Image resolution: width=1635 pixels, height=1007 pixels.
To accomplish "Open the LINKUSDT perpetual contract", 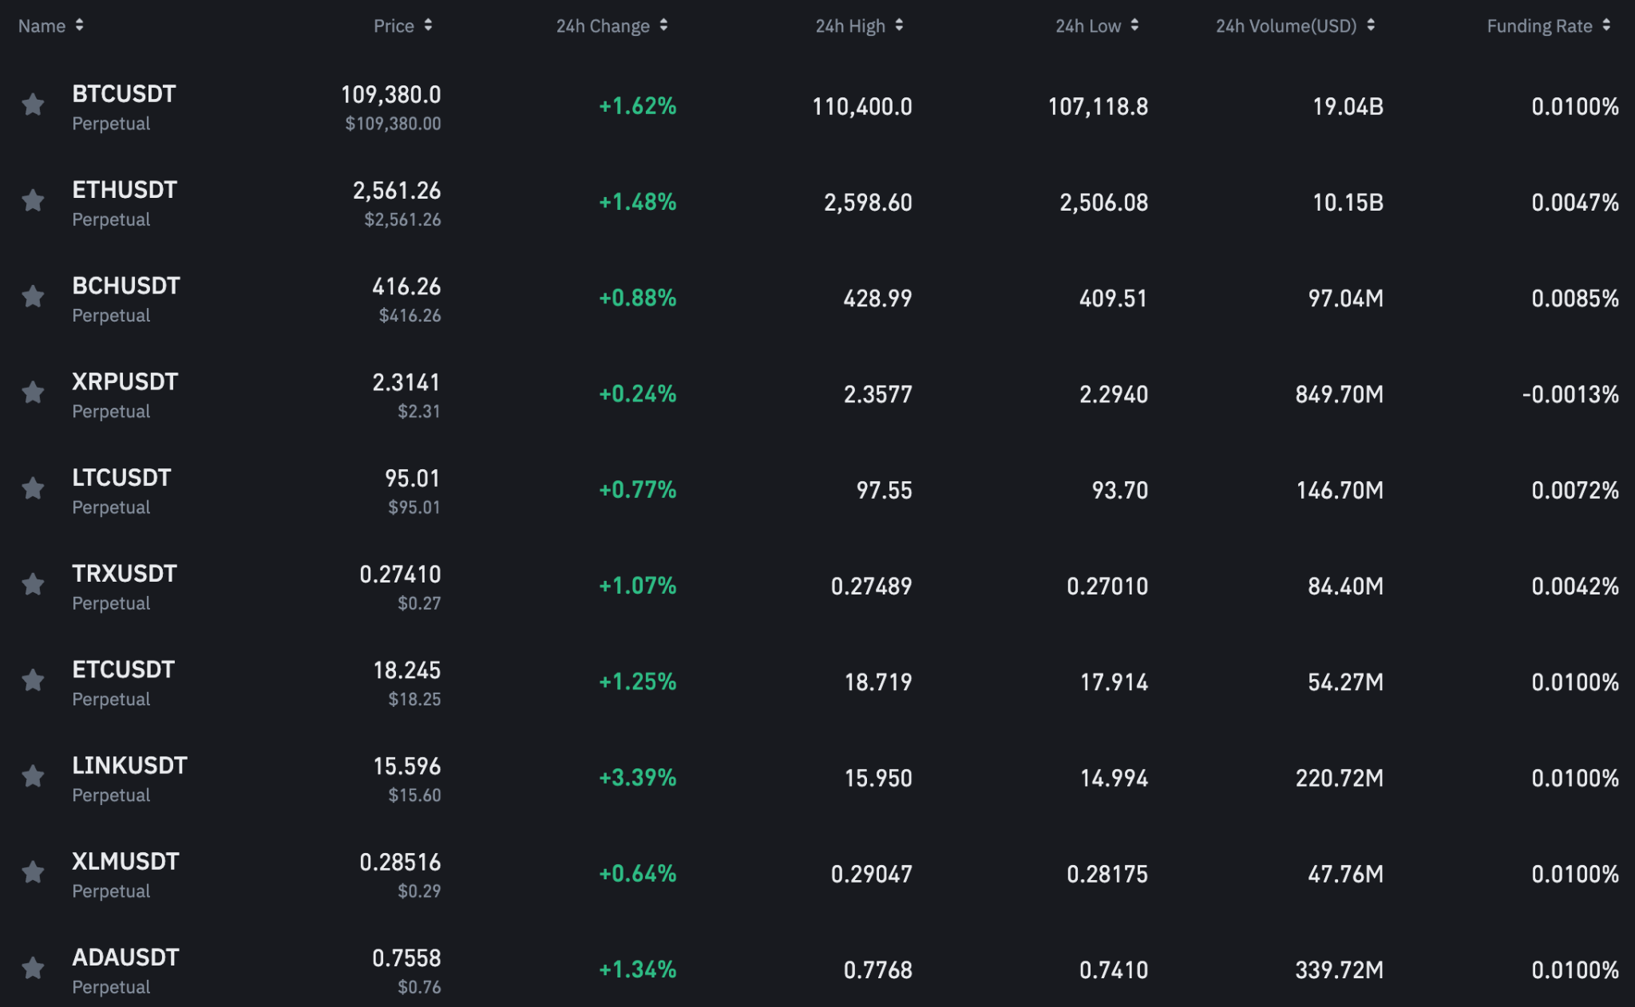I will click(129, 766).
